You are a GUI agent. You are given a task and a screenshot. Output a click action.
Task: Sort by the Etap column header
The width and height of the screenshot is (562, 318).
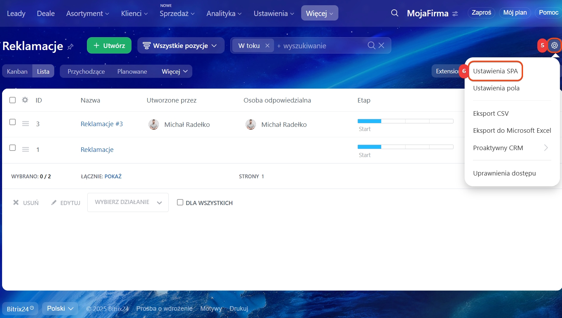[x=364, y=100]
